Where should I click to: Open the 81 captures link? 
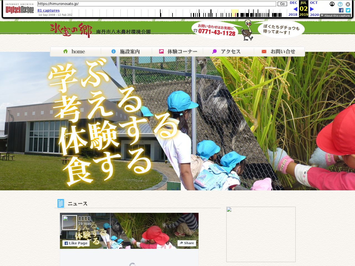49,11
